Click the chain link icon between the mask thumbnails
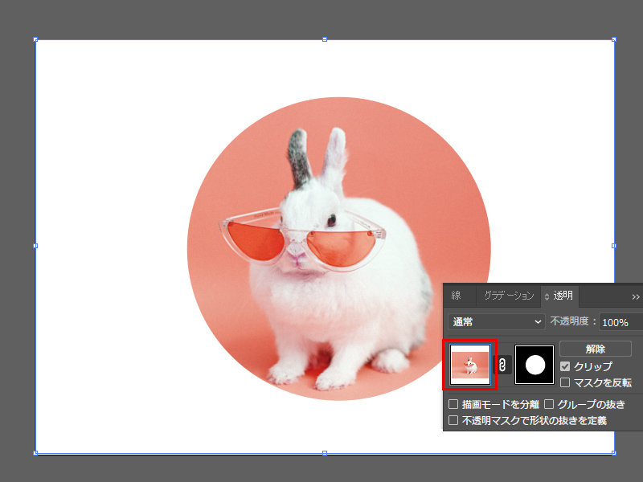Image resolution: width=643 pixels, height=482 pixels. (502, 366)
